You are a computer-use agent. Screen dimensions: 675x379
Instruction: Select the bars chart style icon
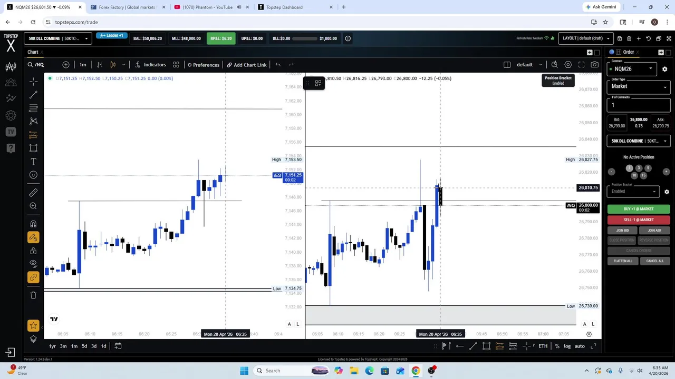coord(99,65)
